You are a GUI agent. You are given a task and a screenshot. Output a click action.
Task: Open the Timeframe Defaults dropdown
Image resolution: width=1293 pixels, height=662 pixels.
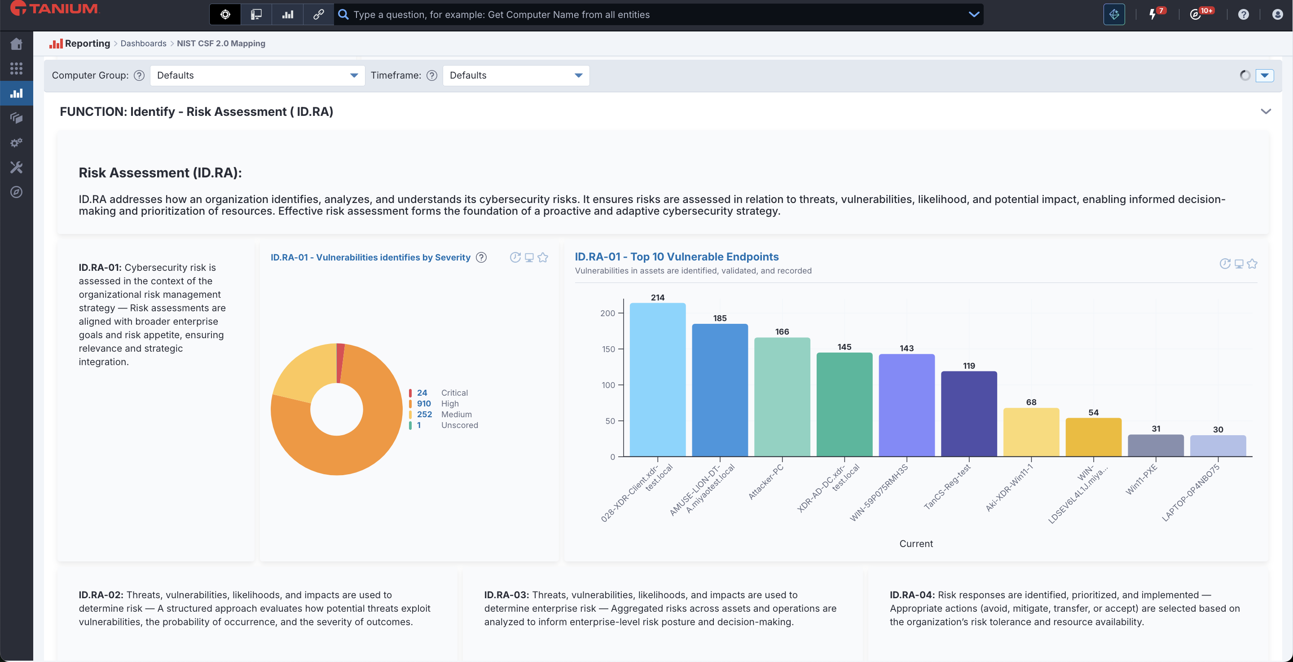515,75
